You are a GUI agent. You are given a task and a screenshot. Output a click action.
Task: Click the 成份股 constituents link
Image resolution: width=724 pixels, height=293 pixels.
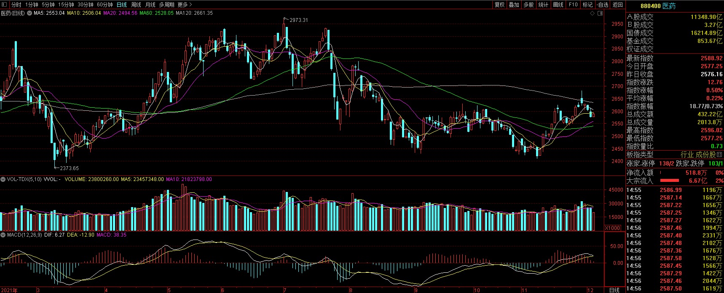(x=705, y=154)
